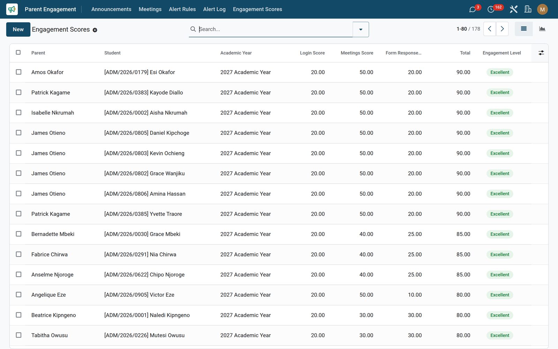
Task: Open the activities clock icon
Action: 491,9
